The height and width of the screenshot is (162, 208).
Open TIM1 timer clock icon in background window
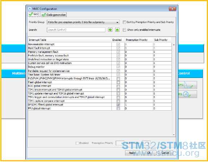click(187, 94)
